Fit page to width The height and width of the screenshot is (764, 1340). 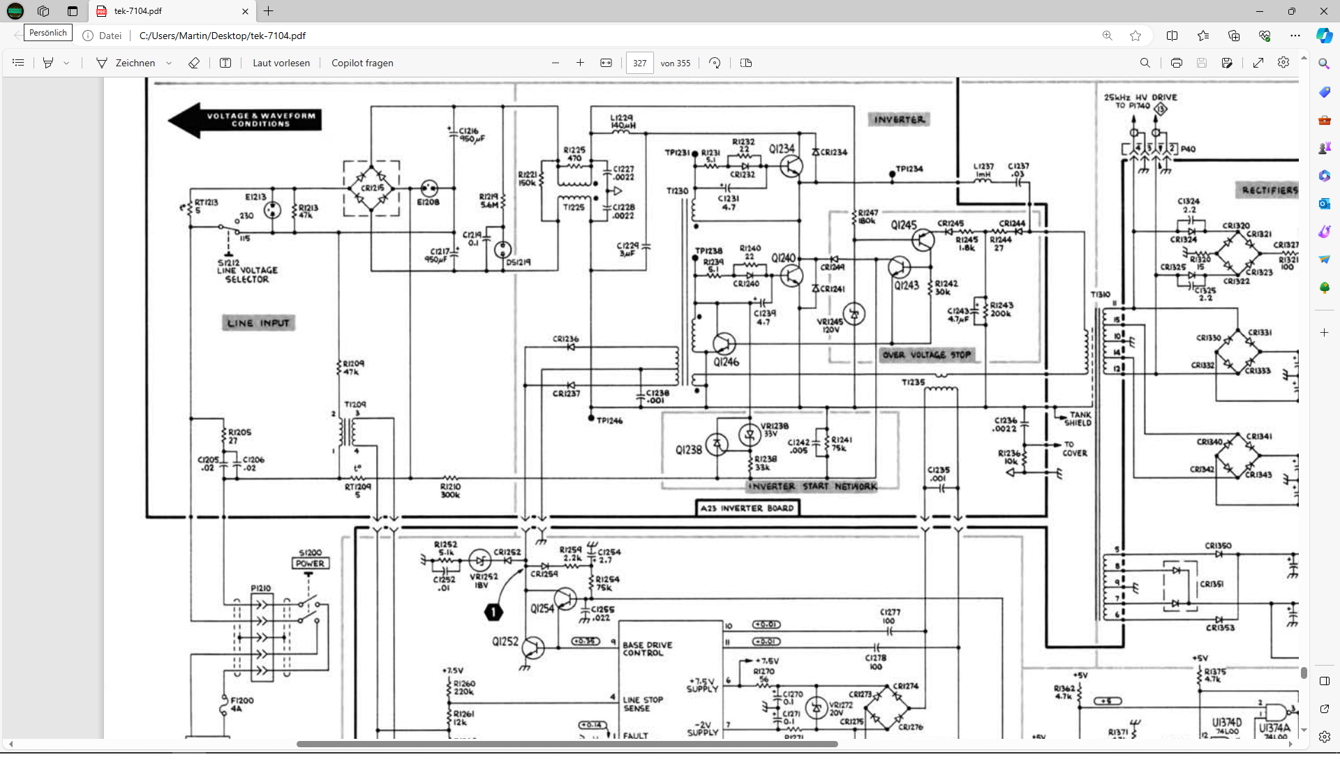tap(606, 63)
